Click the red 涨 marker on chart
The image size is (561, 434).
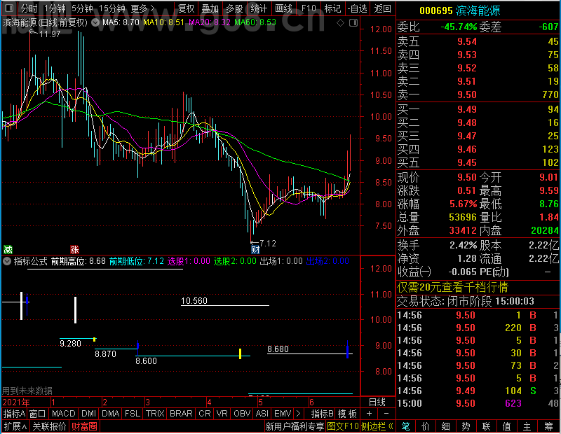(x=74, y=249)
